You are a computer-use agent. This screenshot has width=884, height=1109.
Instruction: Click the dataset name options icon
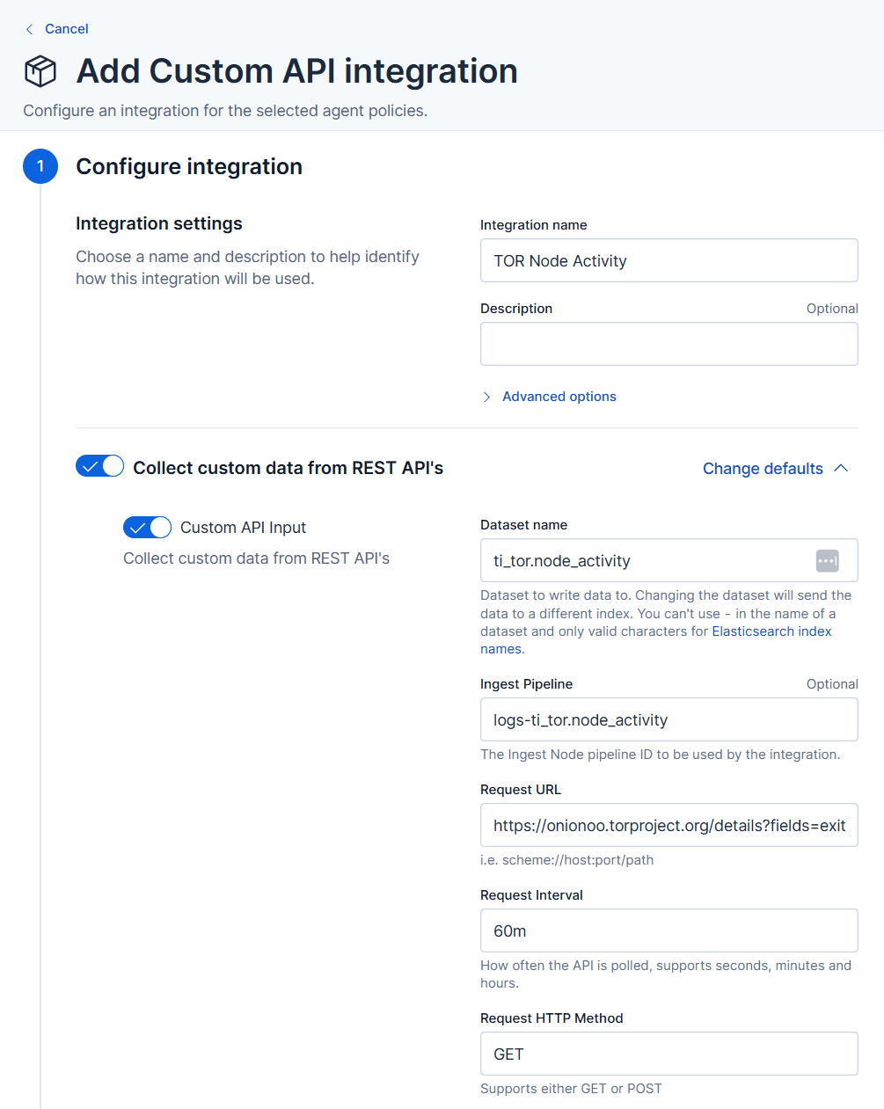(x=827, y=560)
